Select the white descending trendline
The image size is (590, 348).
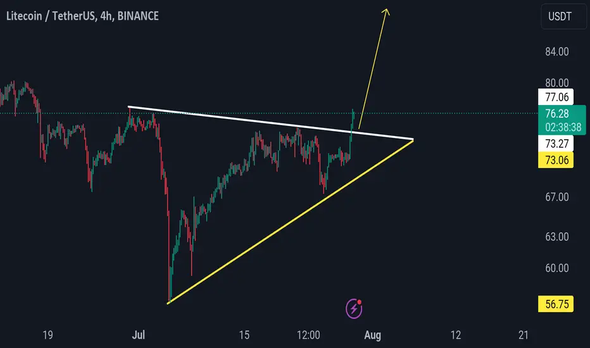(x=270, y=123)
